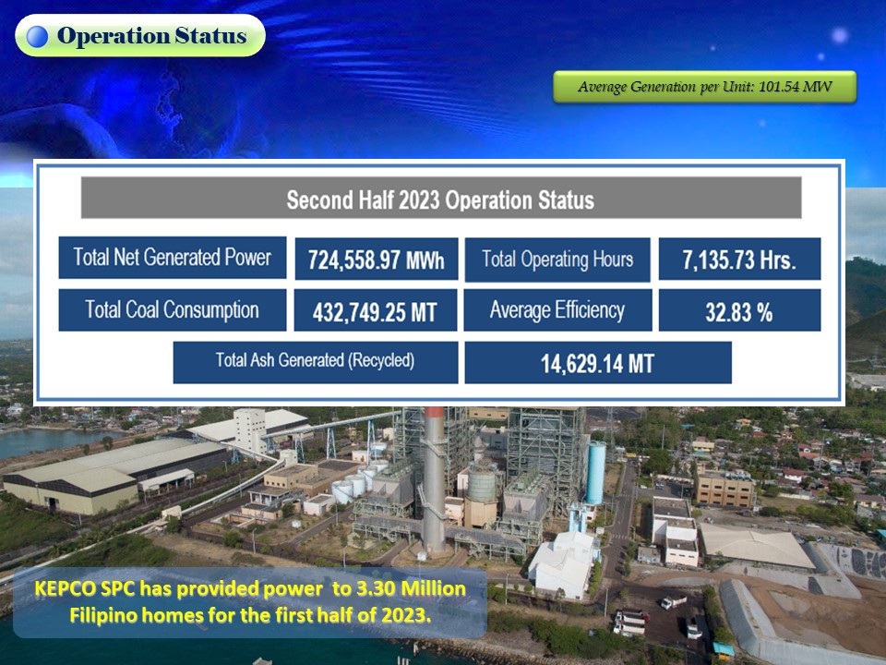Click the Total Ash Generated (Recycled) label cell
This screenshot has height=665, width=886.
coord(314,361)
